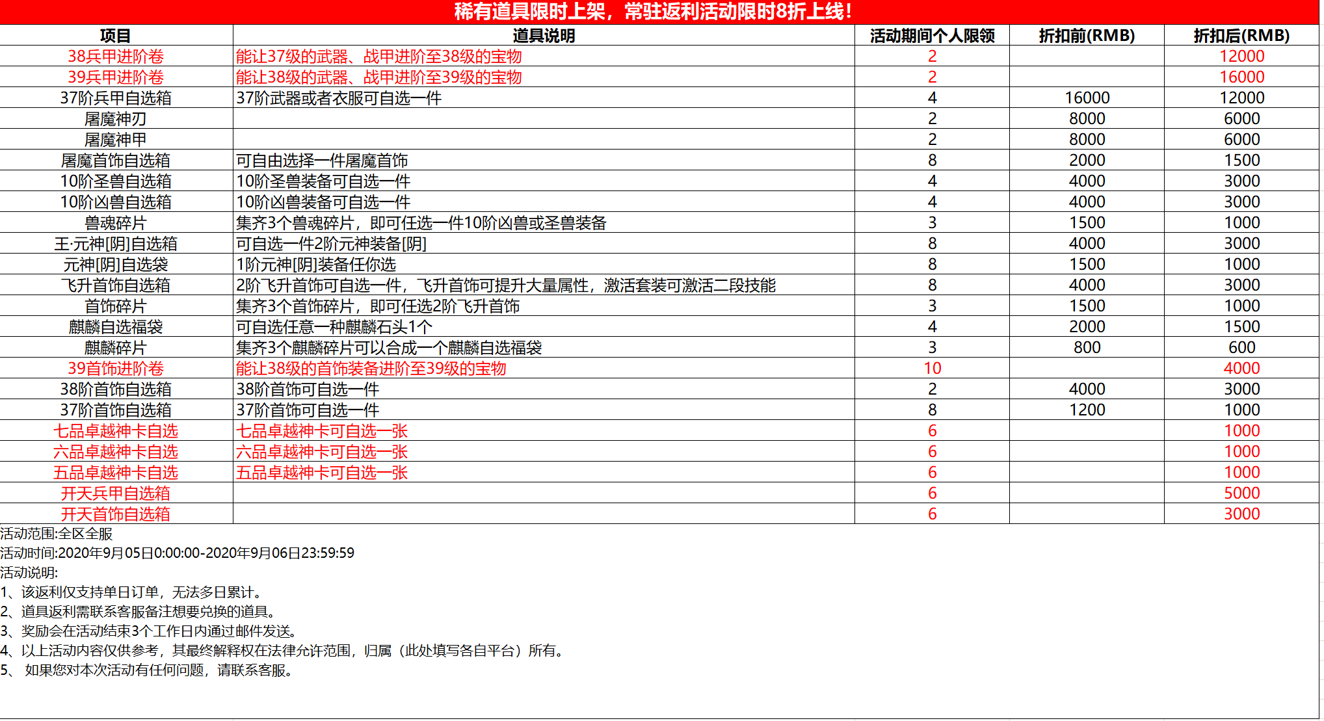Click description 1阶元神[阴]装备任你选
The image size is (1324, 721).
click(316, 264)
